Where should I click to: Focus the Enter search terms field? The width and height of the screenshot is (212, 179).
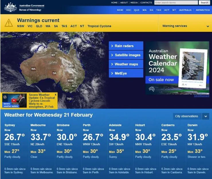click(176, 3)
